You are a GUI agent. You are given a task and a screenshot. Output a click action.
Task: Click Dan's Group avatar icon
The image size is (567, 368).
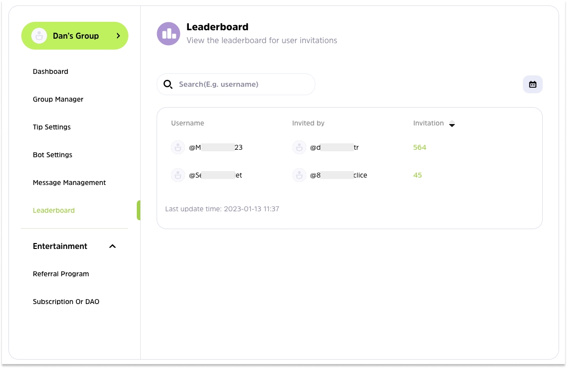click(x=39, y=36)
